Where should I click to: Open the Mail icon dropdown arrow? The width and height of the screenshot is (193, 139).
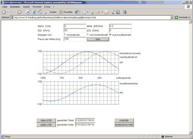[88, 12]
